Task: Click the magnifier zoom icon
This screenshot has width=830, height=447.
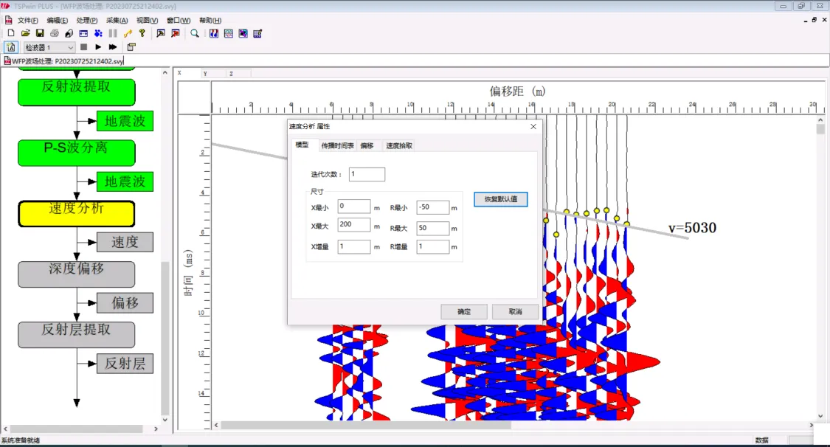Action: 195,33
